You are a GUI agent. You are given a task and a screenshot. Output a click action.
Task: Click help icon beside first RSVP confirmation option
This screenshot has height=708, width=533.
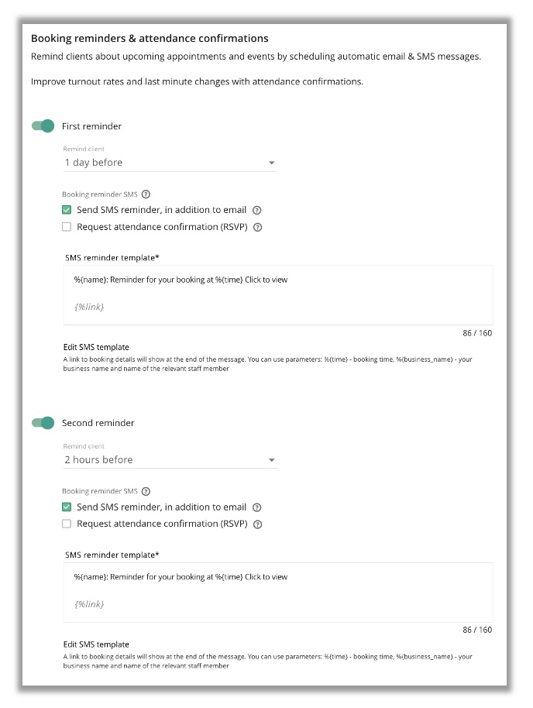point(257,227)
